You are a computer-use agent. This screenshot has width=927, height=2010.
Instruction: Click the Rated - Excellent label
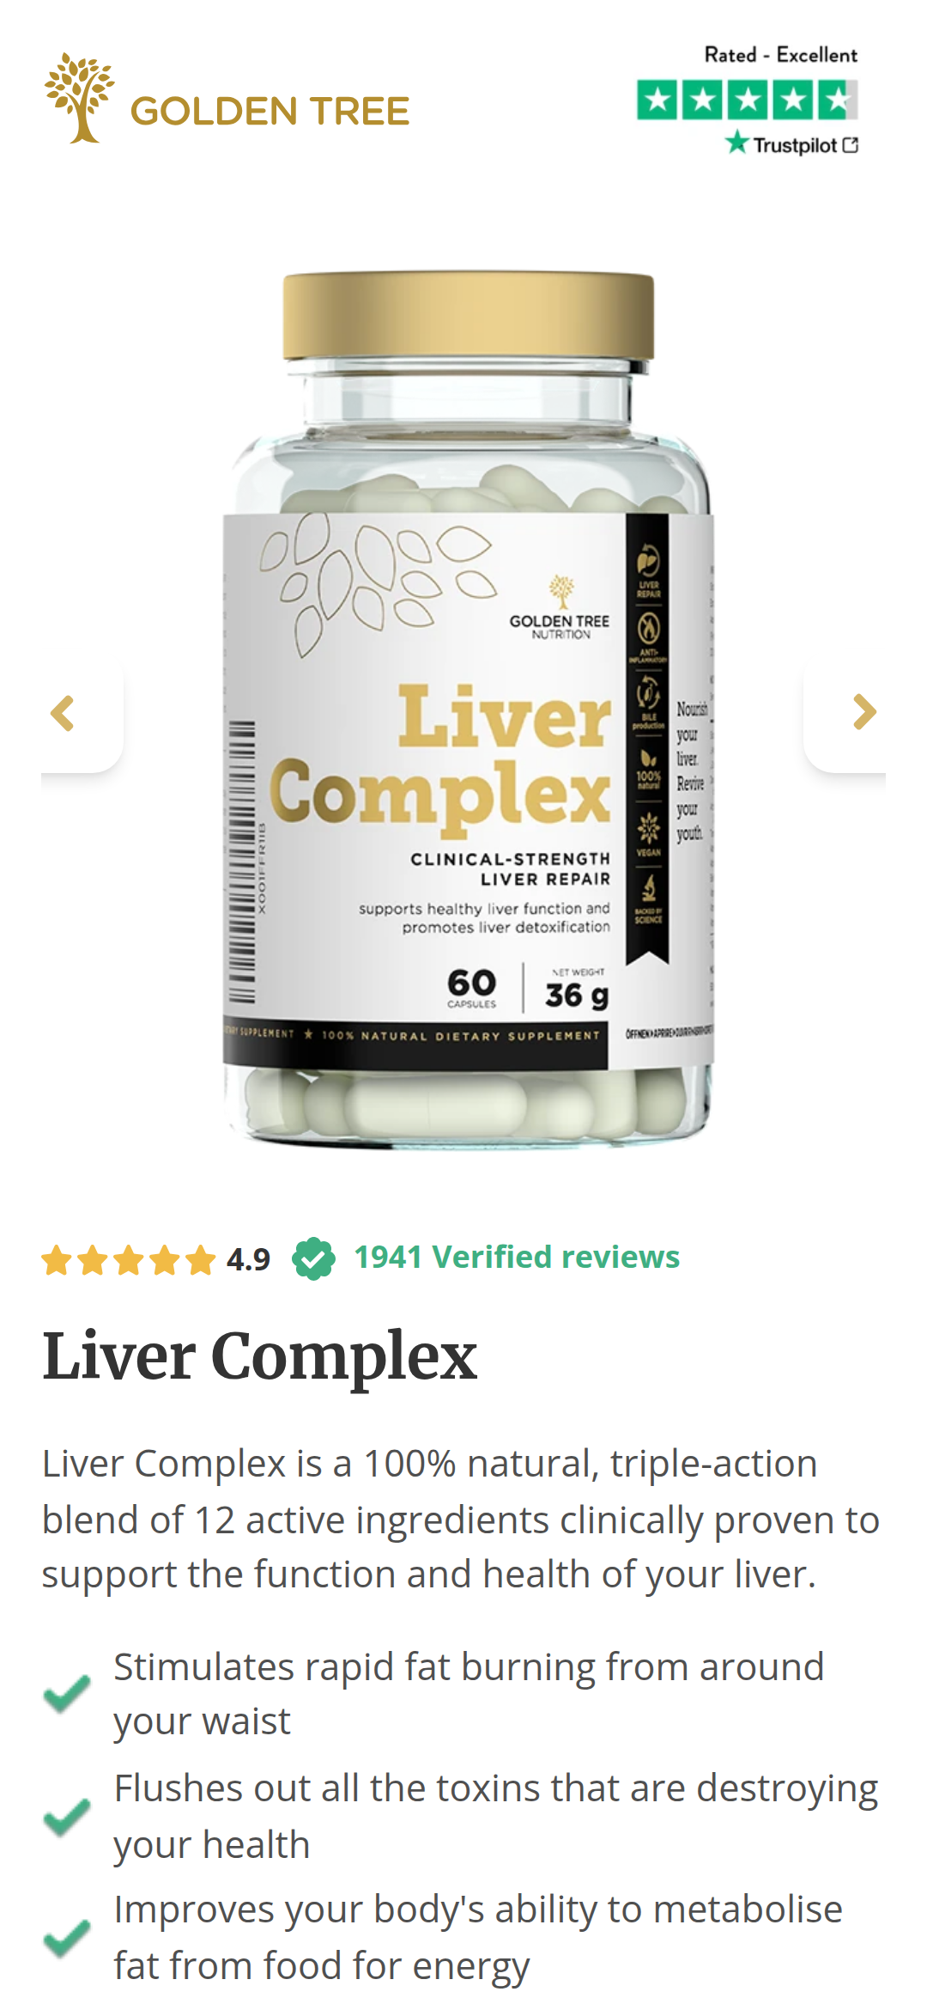pos(780,55)
